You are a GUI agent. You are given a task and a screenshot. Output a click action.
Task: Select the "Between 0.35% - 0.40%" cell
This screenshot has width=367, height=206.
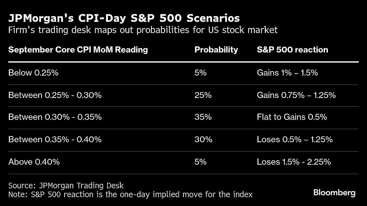(x=55, y=139)
